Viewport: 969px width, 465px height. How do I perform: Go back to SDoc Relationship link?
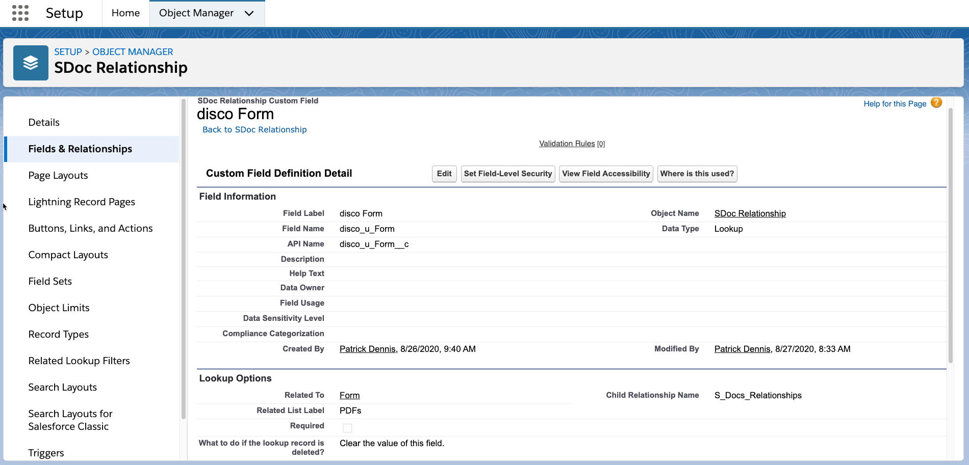(254, 130)
